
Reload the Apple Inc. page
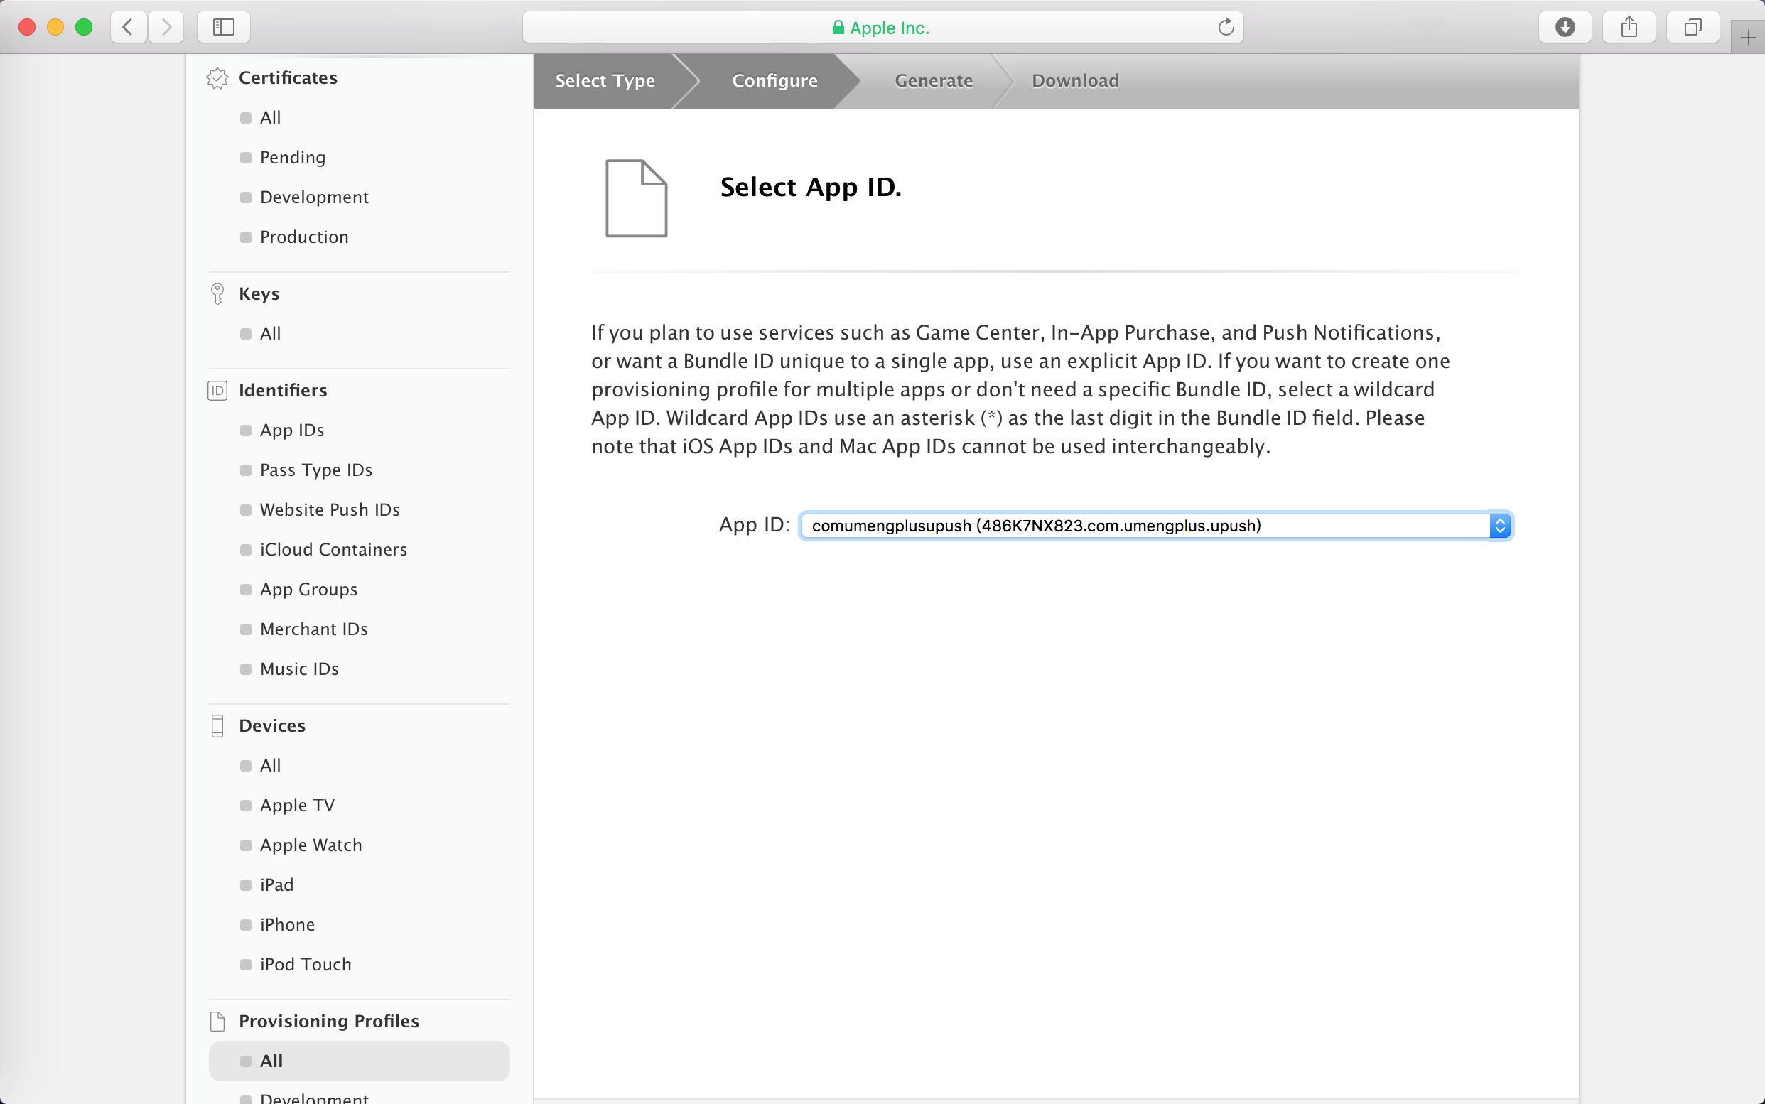click(1226, 28)
